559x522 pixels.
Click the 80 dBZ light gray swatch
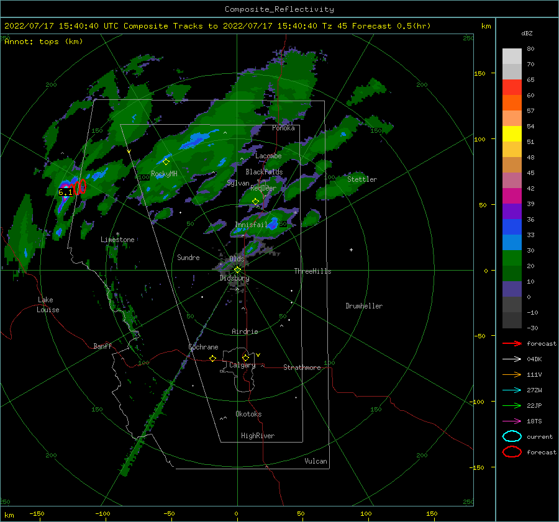click(x=512, y=56)
